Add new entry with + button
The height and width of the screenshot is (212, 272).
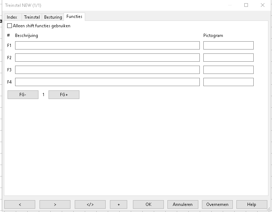coord(119,204)
